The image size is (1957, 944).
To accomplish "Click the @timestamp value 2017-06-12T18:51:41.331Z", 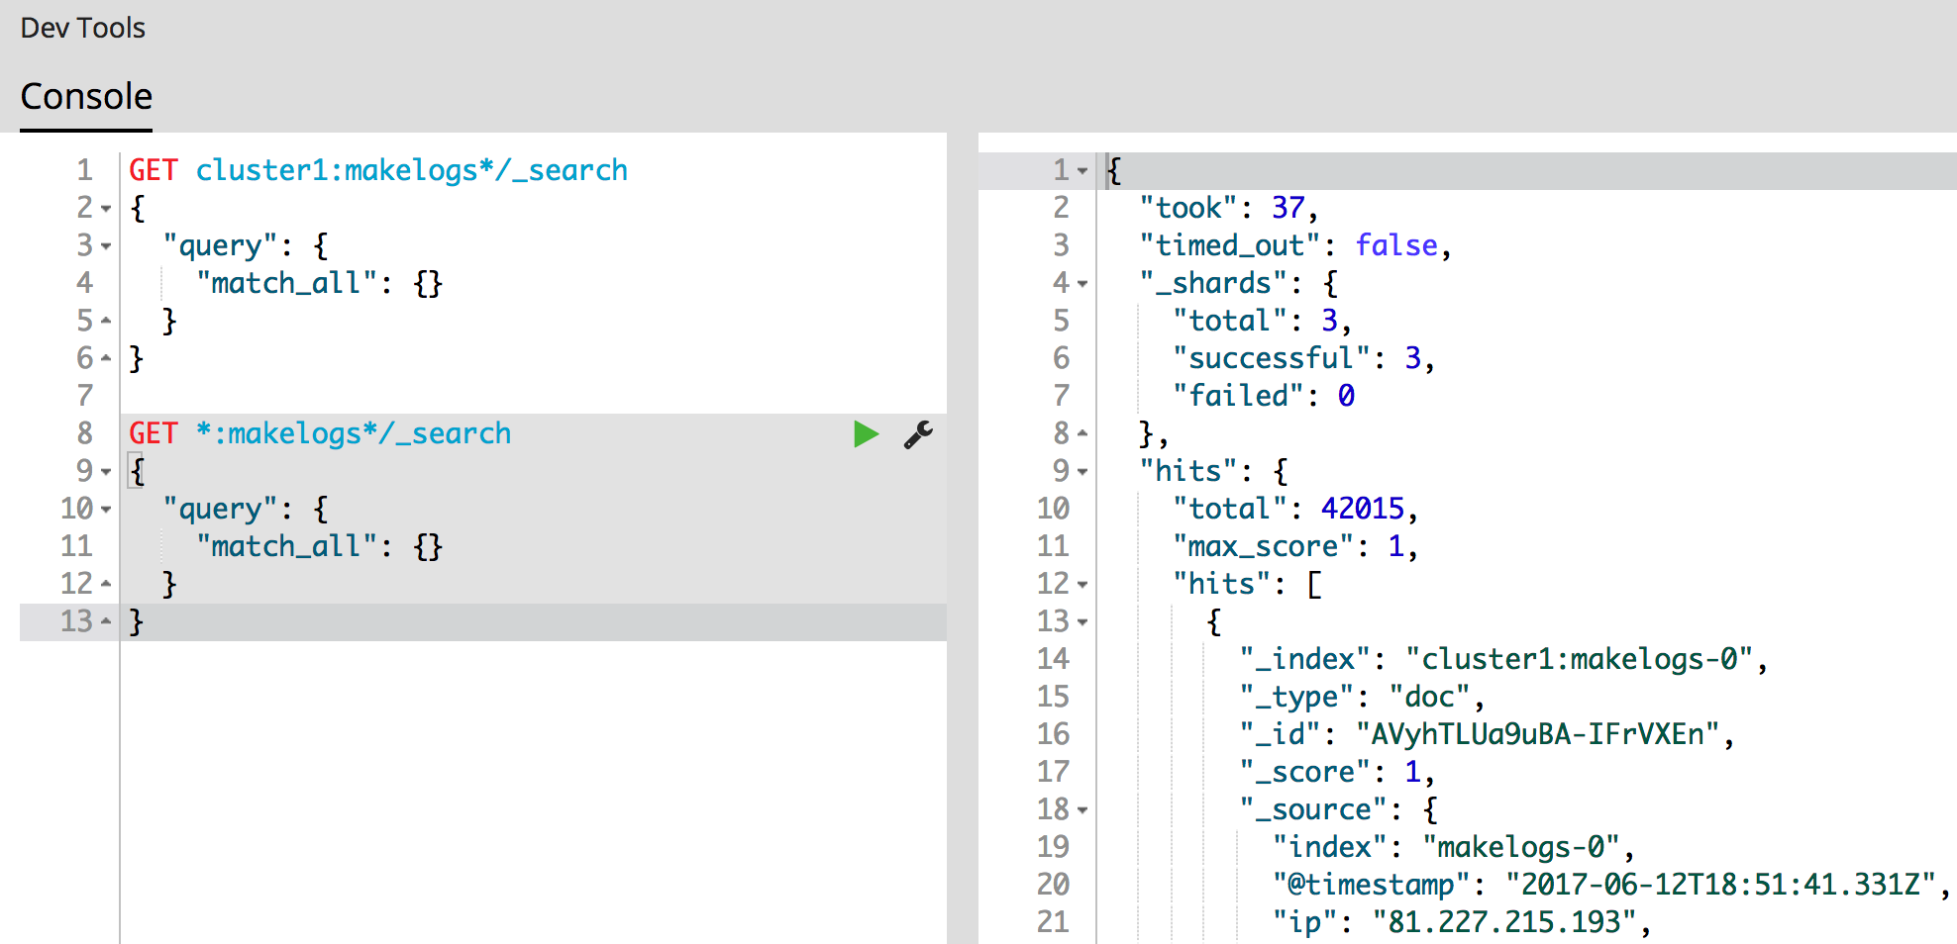I will (1720, 885).
